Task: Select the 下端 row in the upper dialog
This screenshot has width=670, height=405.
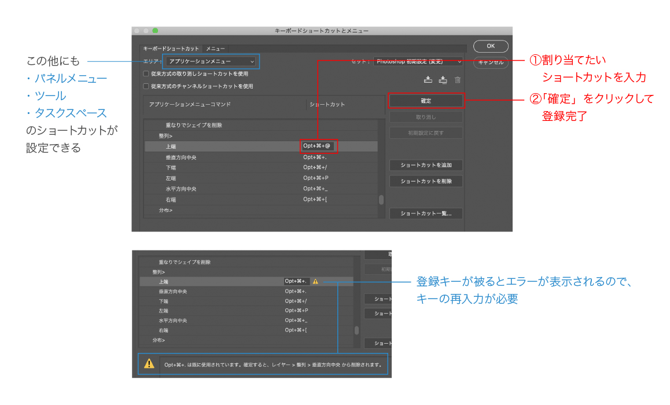Action: click(261, 167)
